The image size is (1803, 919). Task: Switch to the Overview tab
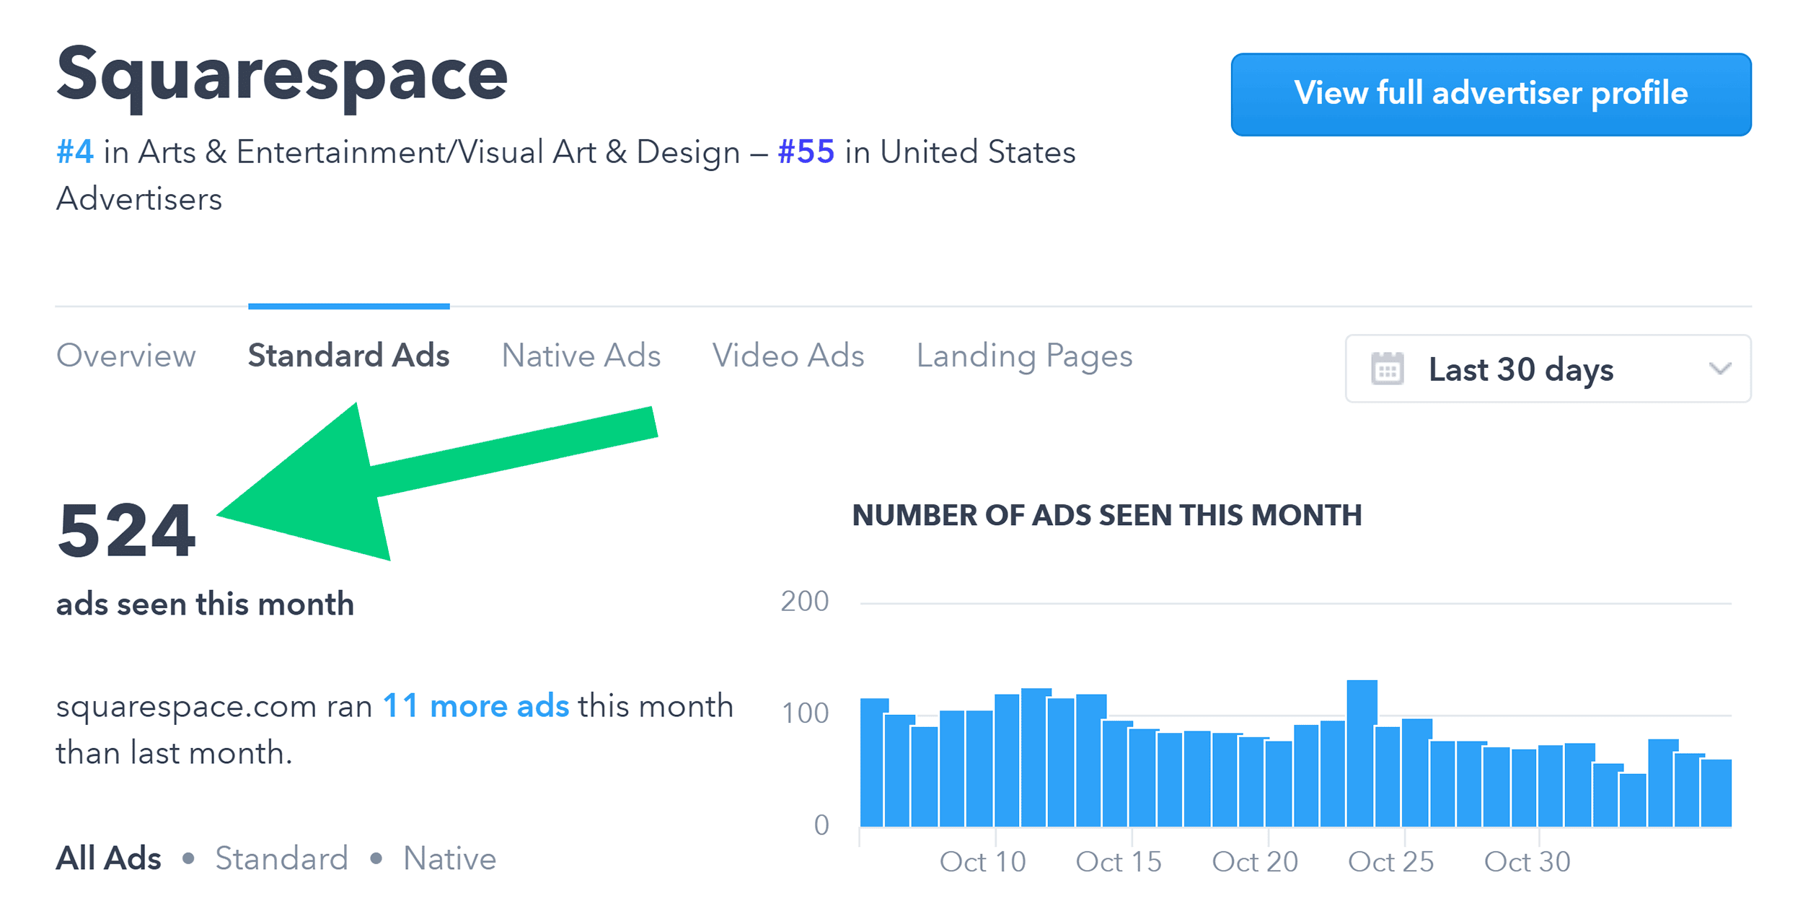coord(126,355)
